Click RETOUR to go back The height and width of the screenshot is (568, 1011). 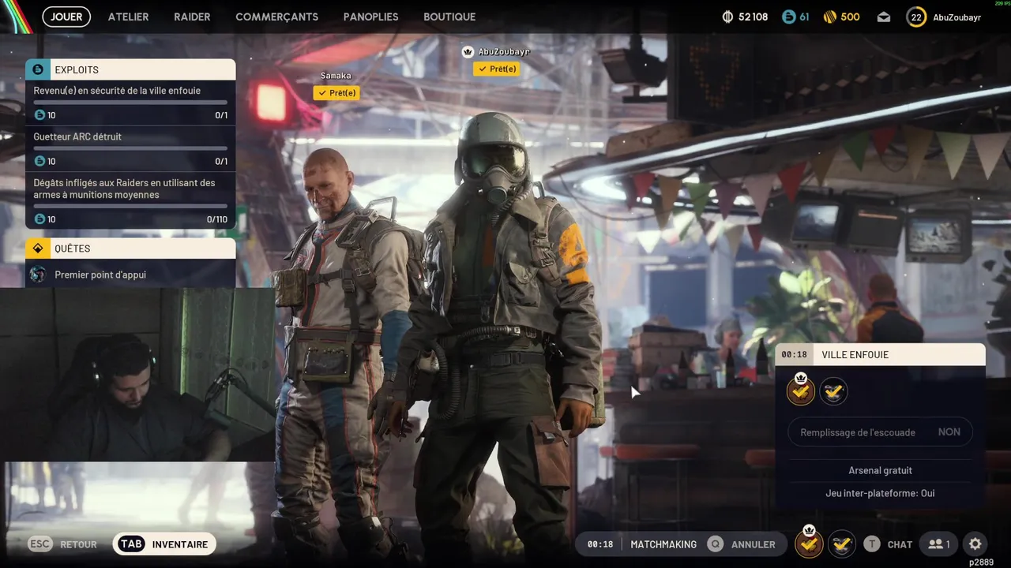[x=78, y=544]
